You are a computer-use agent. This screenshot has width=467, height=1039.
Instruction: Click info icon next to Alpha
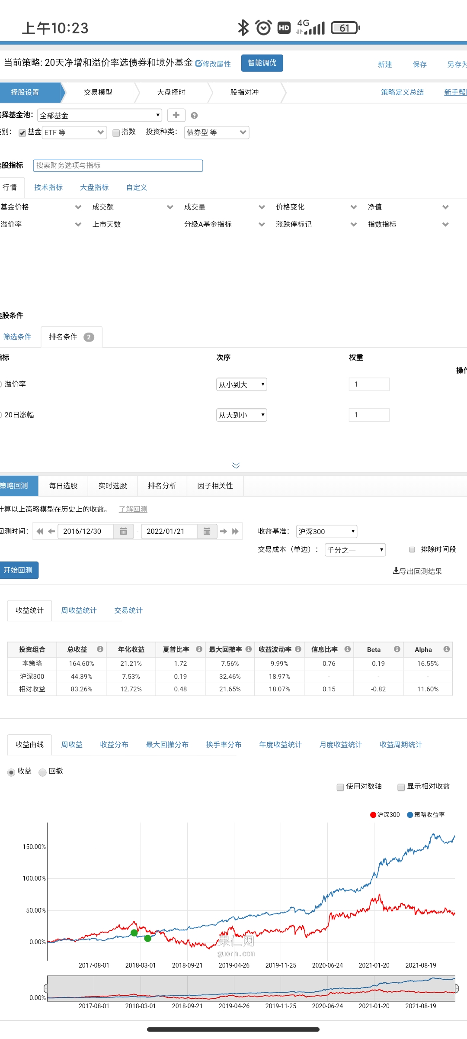pyautogui.click(x=447, y=649)
